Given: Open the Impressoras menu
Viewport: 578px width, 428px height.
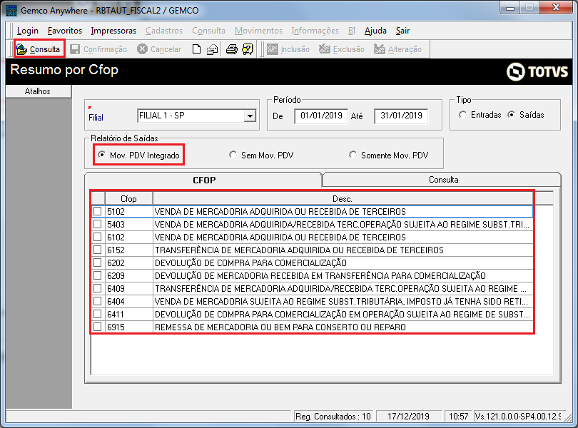Looking at the screenshot, I should 113,31.
